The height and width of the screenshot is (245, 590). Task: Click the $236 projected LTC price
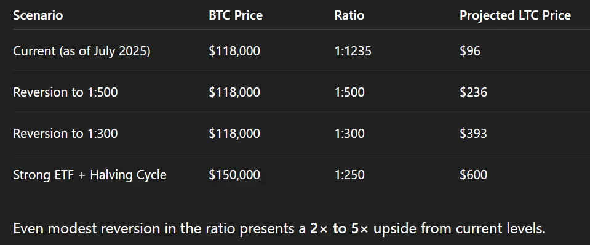pos(473,92)
